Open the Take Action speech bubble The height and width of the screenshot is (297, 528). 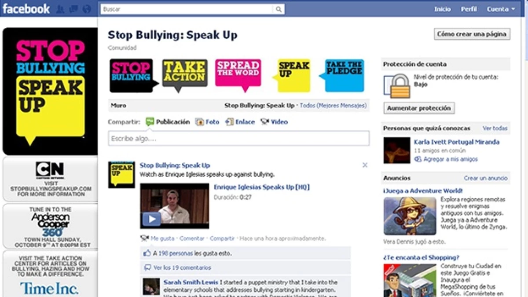185,76
